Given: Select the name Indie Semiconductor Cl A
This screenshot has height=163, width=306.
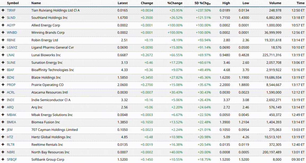Looking at the screenshot, I should (51, 100).
